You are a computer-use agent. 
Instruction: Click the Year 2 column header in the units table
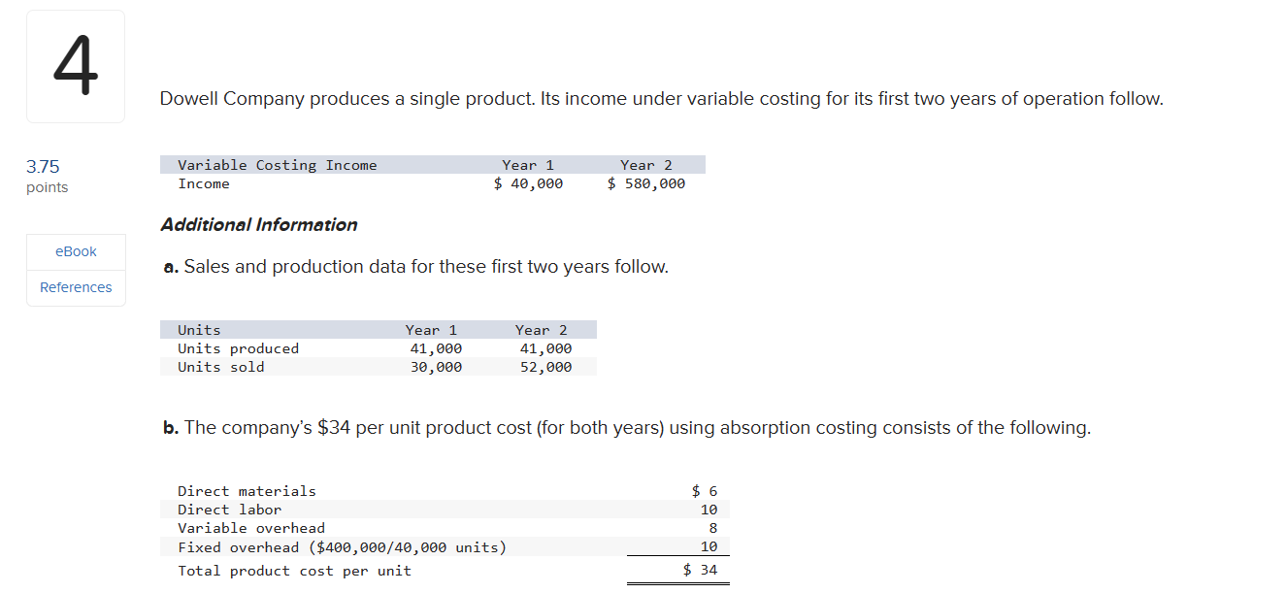542,330
